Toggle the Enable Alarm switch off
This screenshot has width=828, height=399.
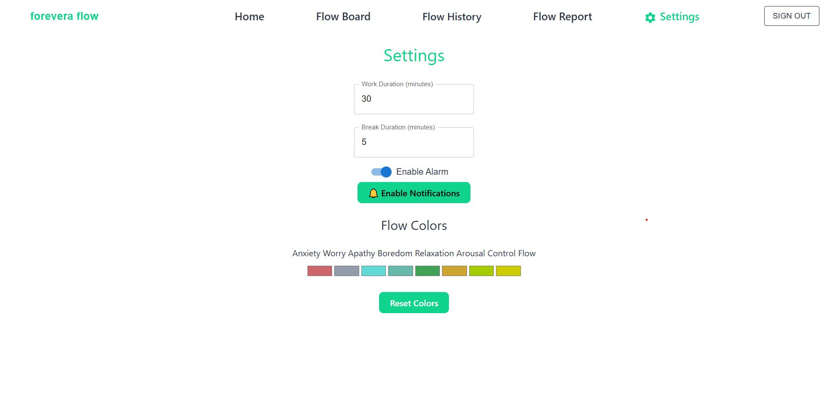(381, 172)
